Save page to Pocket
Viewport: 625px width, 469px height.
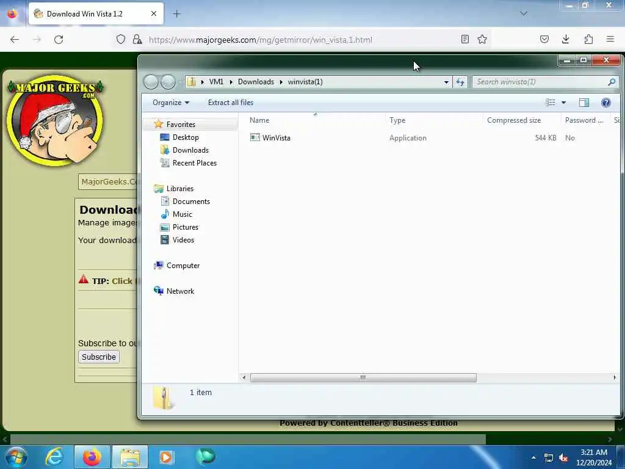pos(544,39)
